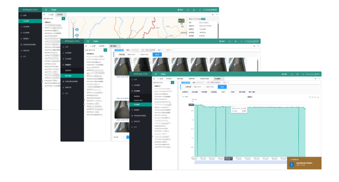Click the green search button in the middle window
339x182 pixels.
click(105, 50)
